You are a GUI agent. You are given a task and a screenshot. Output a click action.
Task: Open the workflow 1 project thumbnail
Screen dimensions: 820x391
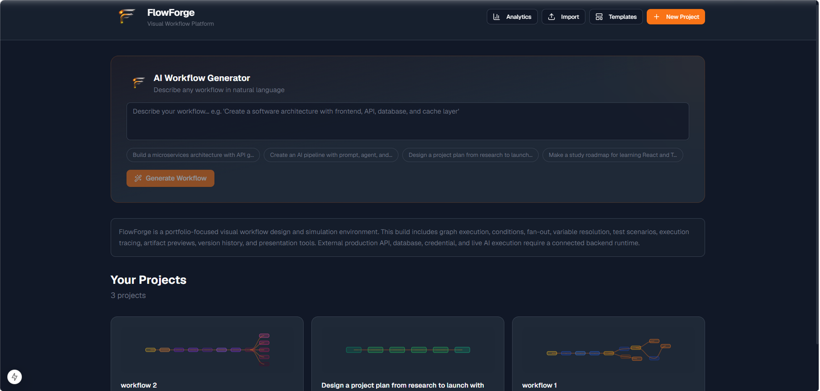[608, 350]
